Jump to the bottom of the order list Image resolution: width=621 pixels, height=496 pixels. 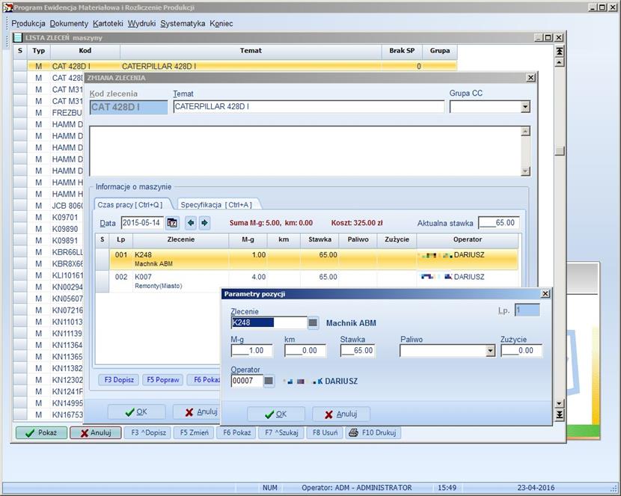559,414
